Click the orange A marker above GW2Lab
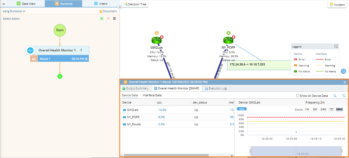The height and width of the screenshot is (158, 349). pyautogui.click(x=157, y=33)
